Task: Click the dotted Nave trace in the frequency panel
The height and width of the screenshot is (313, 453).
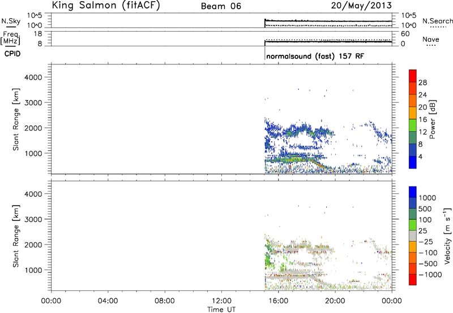Action: coord(328,40)
